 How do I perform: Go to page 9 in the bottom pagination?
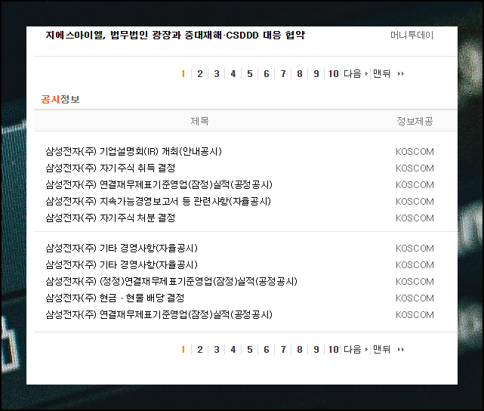click(316, 350)
